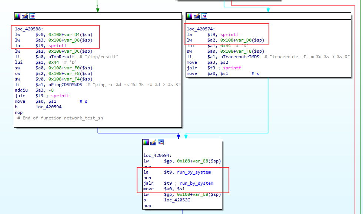Select 0x44 in loc_4205B8's lui line
The image size is (363, 214).
click(53, 62)
